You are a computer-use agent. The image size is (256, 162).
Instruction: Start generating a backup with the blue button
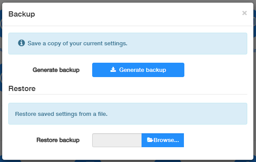pos(138,70)
